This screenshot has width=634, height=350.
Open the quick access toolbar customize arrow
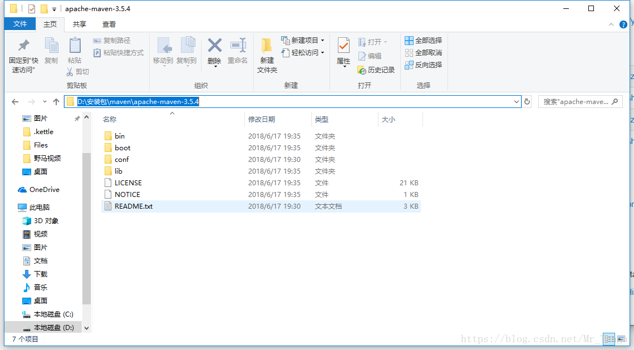pos(54,9)
